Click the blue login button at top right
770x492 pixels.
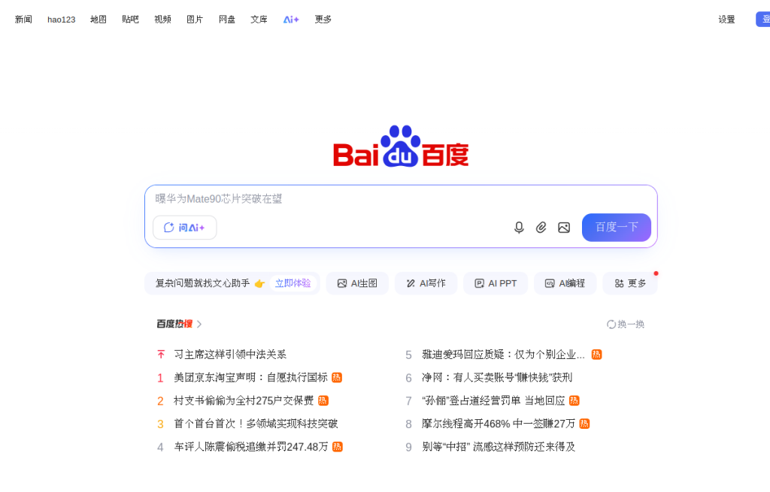pyautogui.click(x=762, y=20)
